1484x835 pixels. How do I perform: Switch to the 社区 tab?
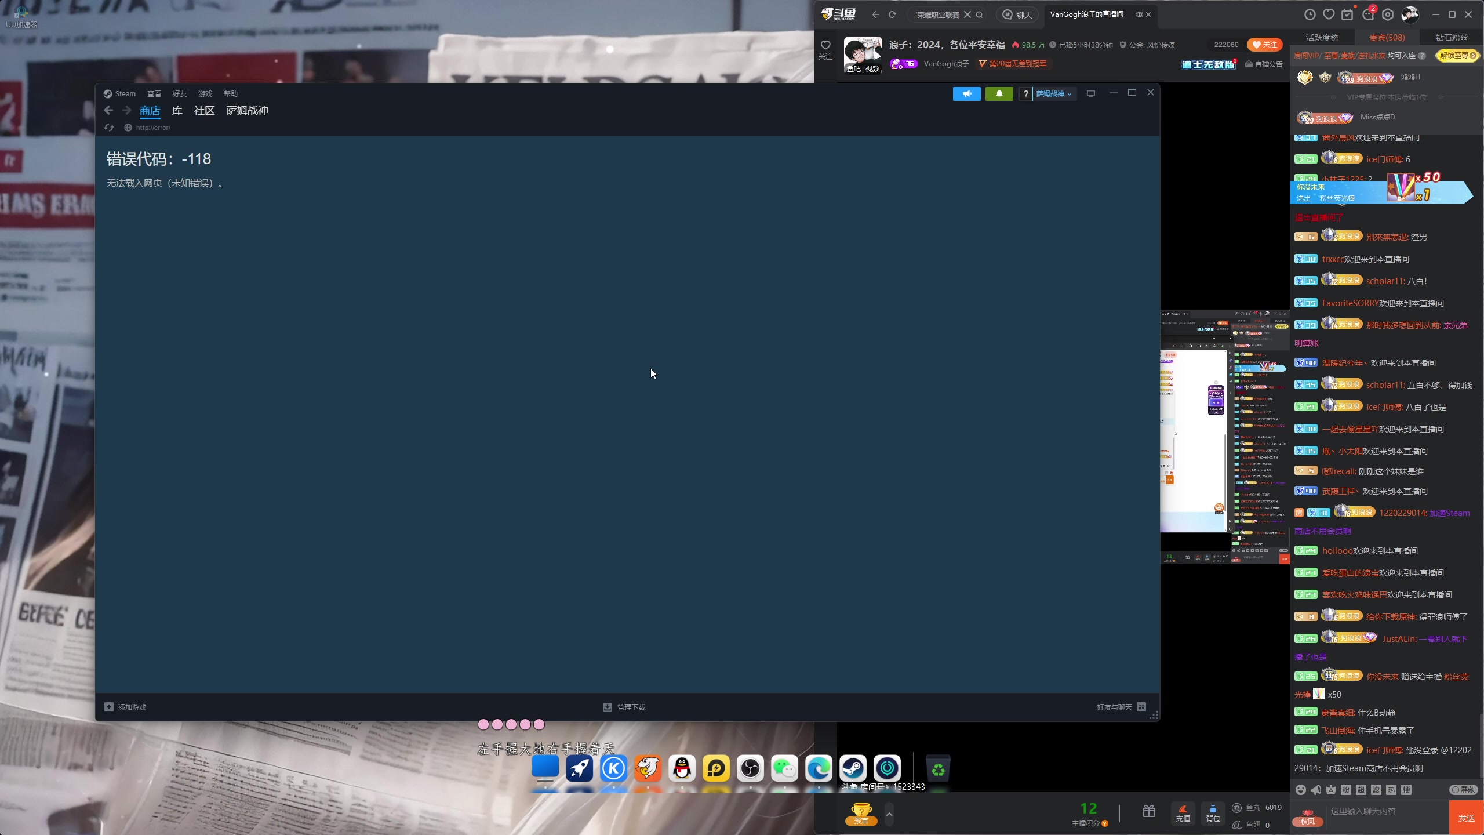coord(205,111)
